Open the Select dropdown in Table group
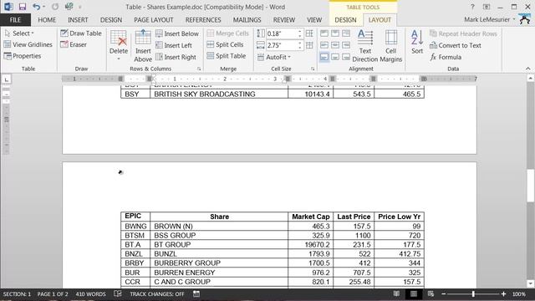535x301 pixels. (19, 33)
